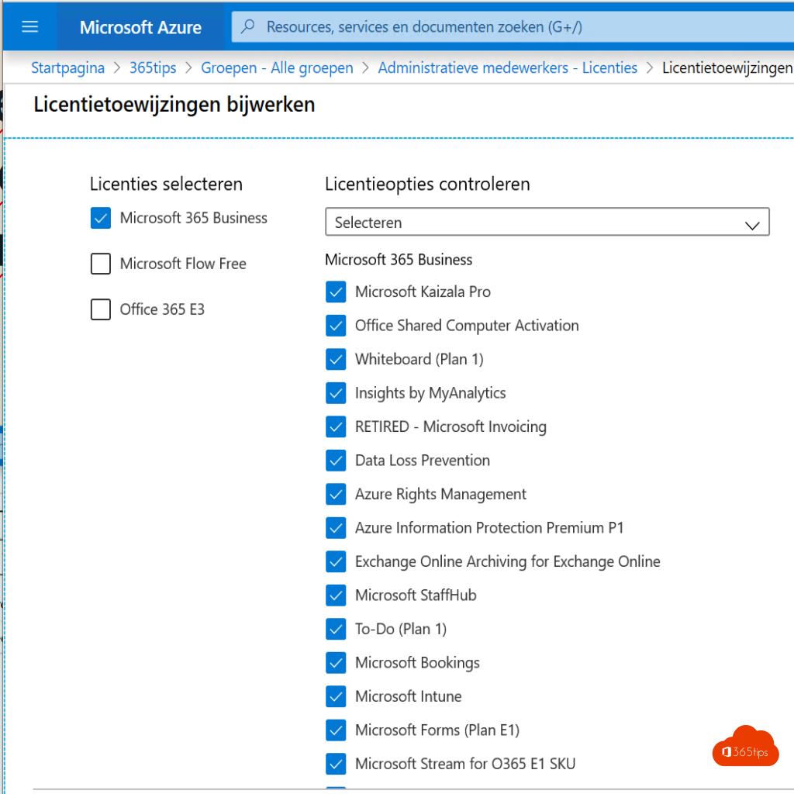Go to Startpagina breadcrumb
The width and height of the screenshot is (794, 794).
pyautogui.click(x=68, y=67)
